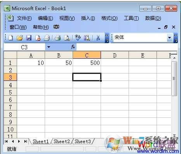Click the Insert Function fx icon
Viewport: 181px width, 154px height.
coord(73,47)
